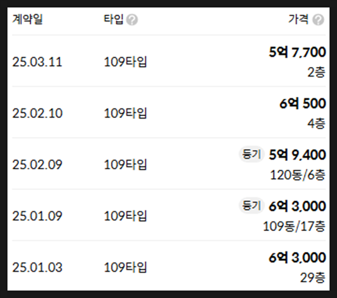Open the 25.02.10 transaction row
Screen dimensions: 337x298
pos(169,112)
